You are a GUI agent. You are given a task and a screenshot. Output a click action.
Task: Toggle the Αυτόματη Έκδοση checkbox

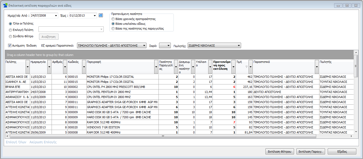tap(10, 46)
